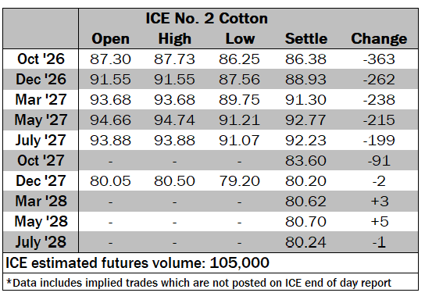Select Mar '28 change value +3
This screenshot has height=307, width=425.
click(380, 202)
